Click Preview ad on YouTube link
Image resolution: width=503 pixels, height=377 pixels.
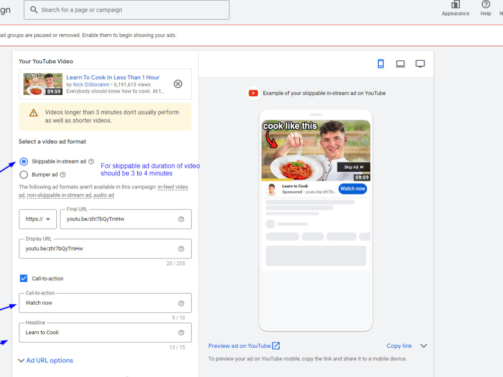coord(239,346)
